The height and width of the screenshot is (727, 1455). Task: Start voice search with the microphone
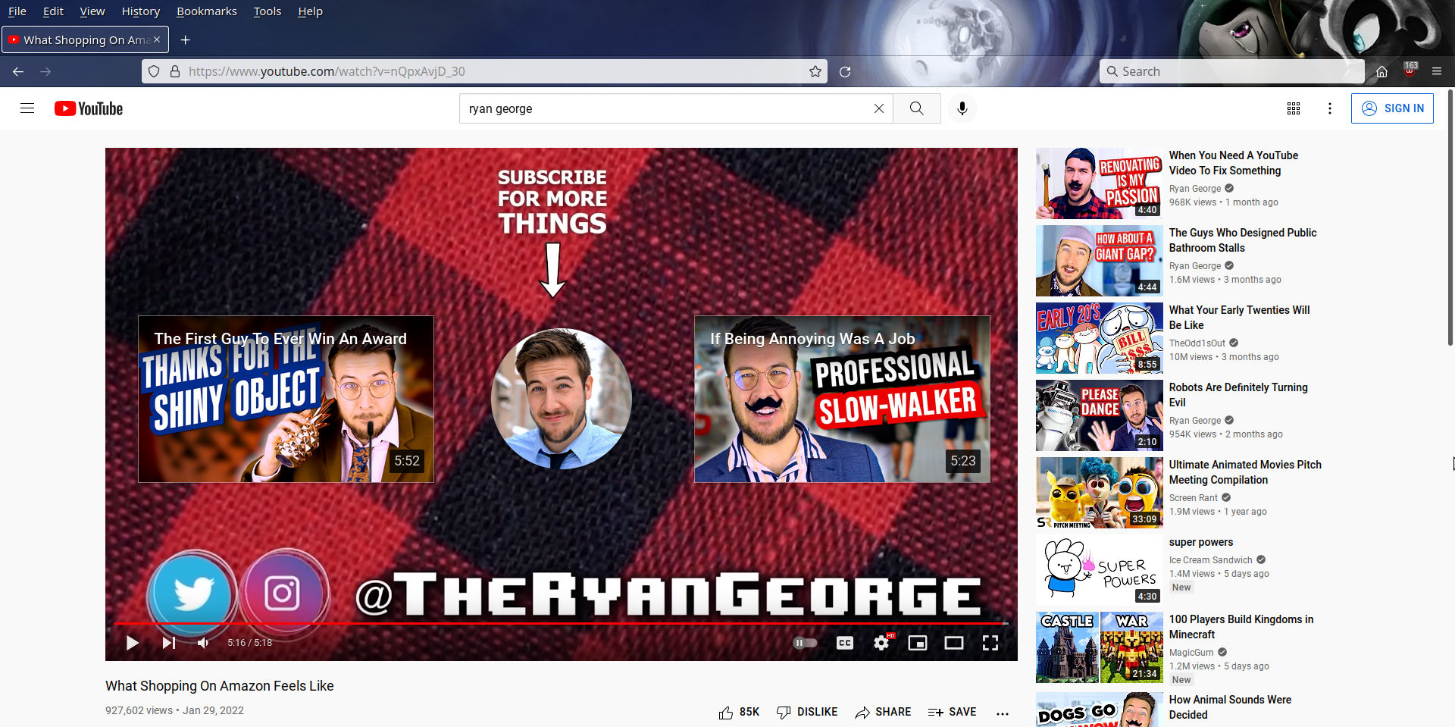click(x=962, y=108)
